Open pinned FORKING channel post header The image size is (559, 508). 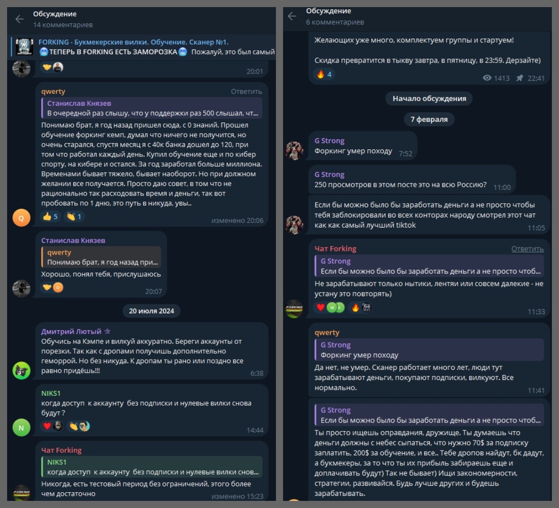point(144,47)
